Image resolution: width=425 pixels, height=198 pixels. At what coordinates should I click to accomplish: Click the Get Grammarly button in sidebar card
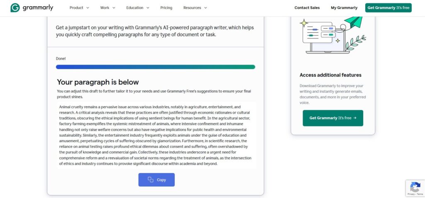point(333,118)
